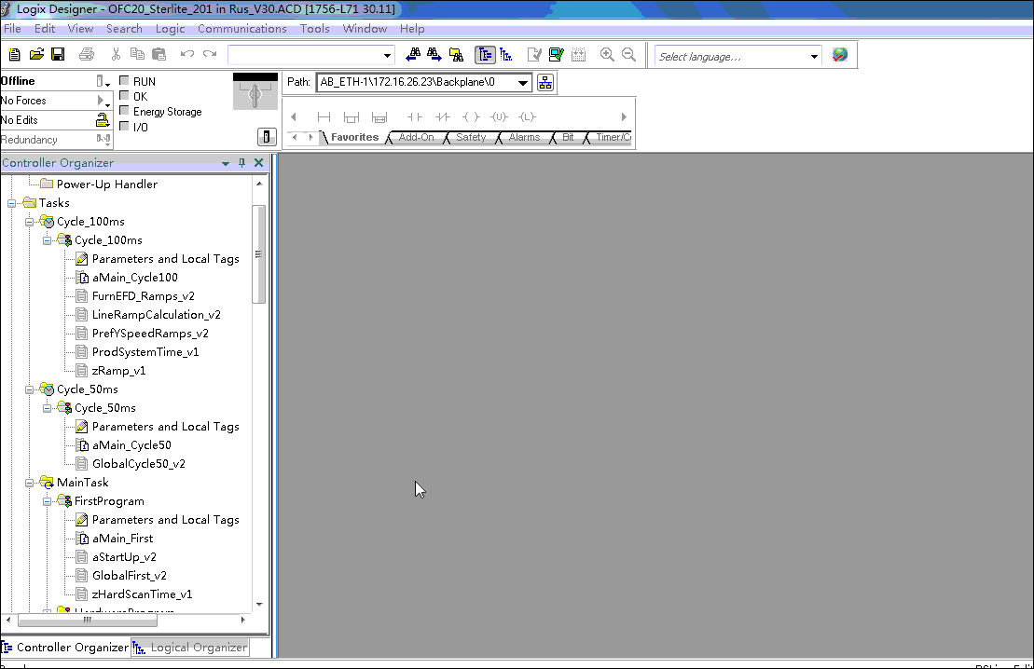Click the RUN status indicator box

pyautogui.click(x=125, y=81)
